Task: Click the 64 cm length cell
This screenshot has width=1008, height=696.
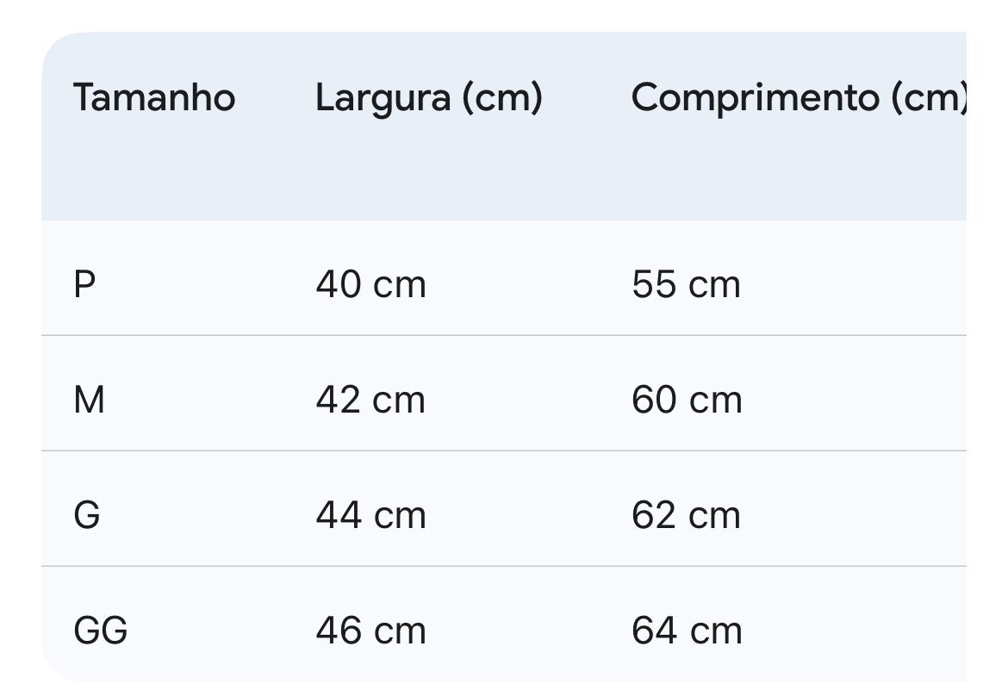Action: (687, 631)
